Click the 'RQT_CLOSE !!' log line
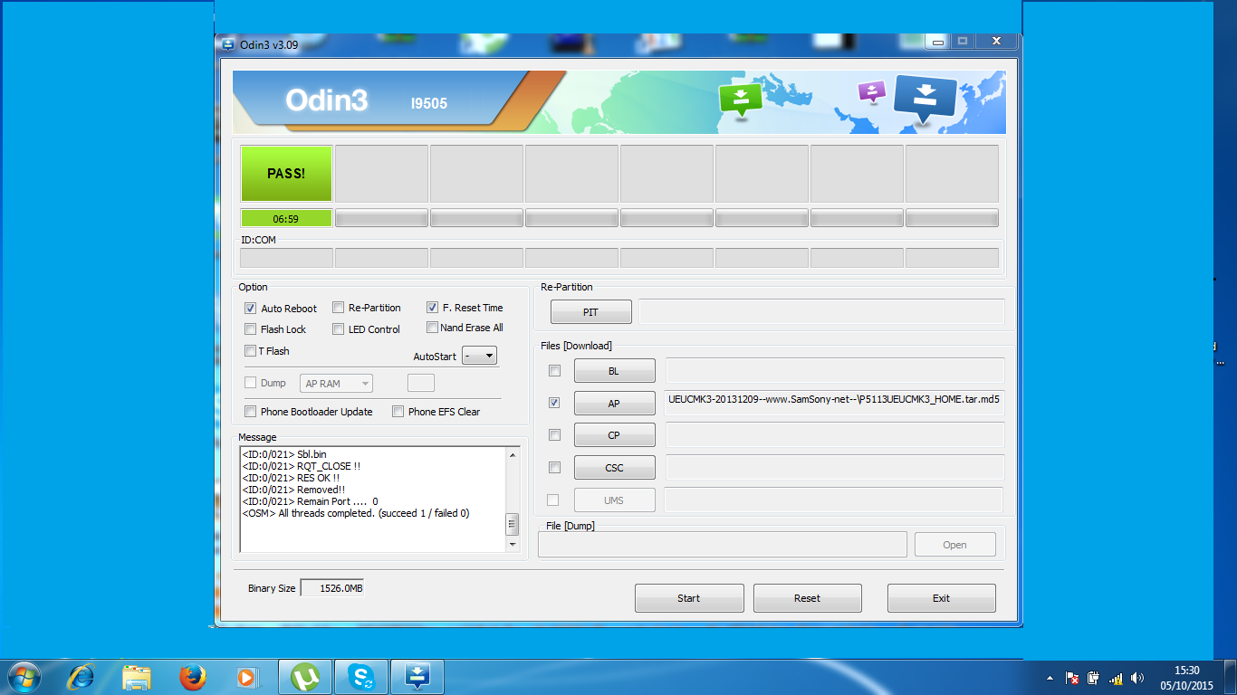This screenshot has width=1237, height=695. tap(302, 466)
